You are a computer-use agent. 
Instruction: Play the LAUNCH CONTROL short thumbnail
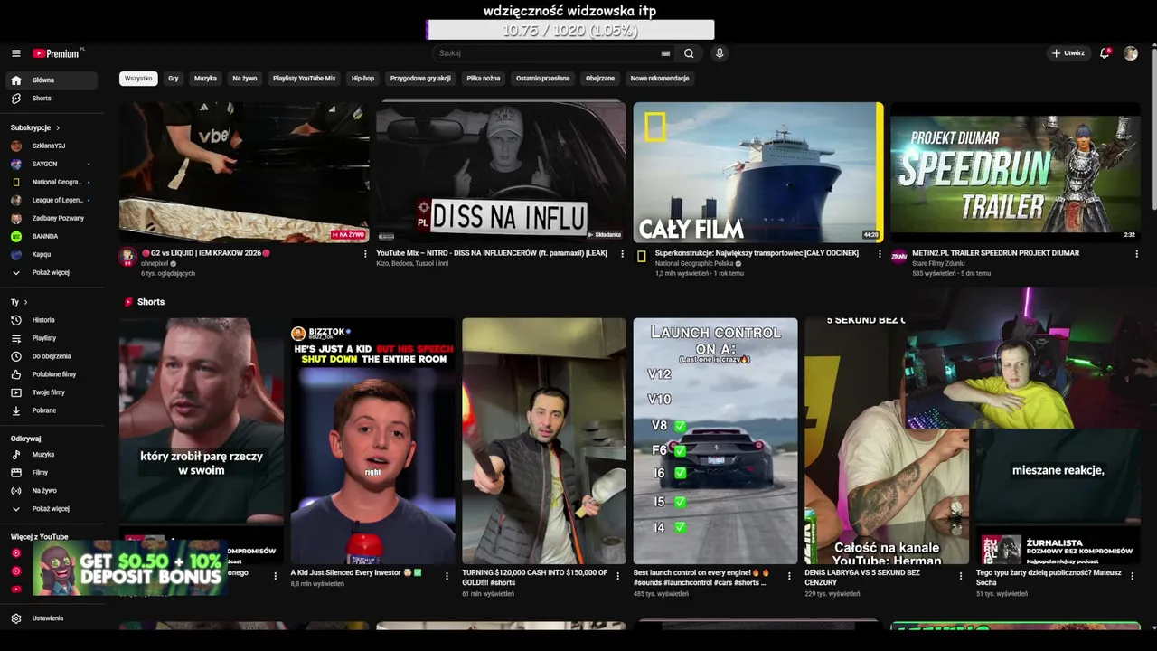point(715,440)
